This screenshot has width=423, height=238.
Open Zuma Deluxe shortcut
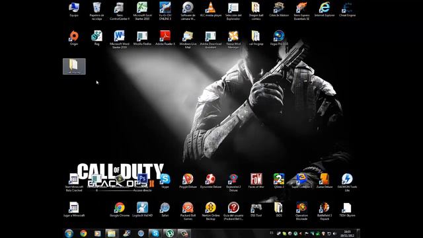pos(325,180)
